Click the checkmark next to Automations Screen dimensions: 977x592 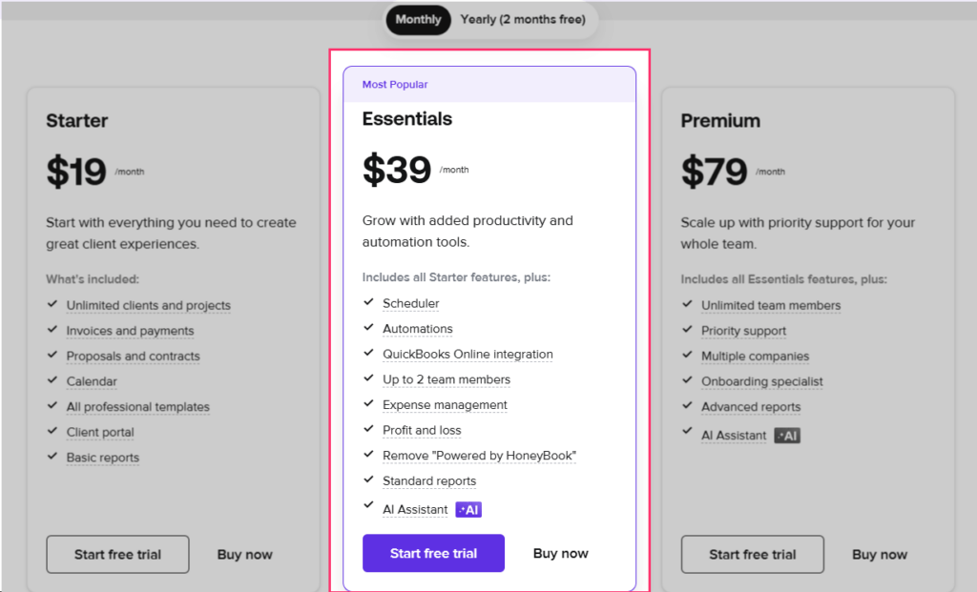click(x=368, y=327)
